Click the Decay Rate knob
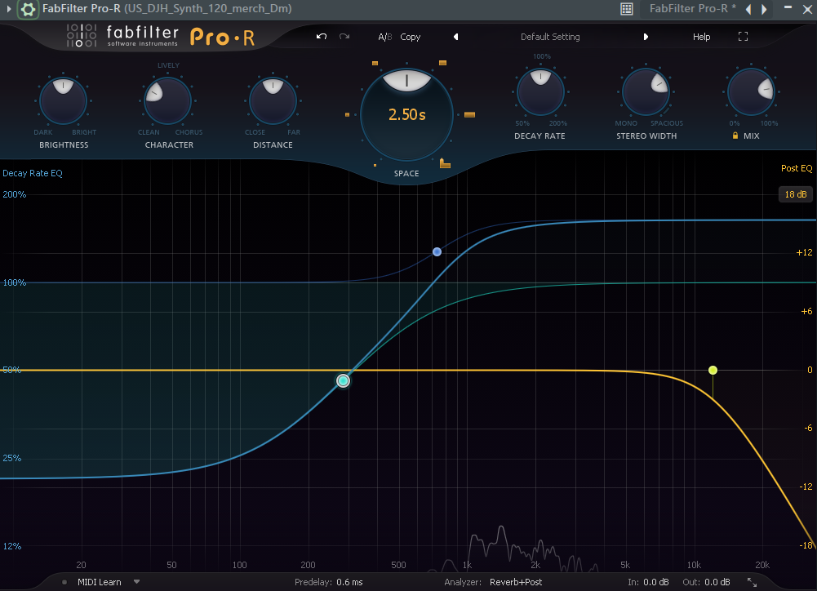The height and width of the screenshot is (591, 817). point(540,91)
